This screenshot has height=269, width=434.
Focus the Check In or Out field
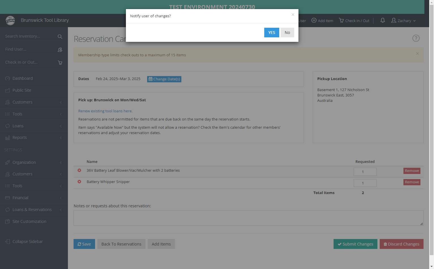[31, 62]
